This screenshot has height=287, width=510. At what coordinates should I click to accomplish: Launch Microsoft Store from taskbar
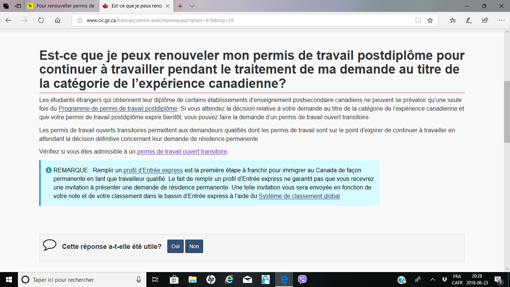(x=174, y=280)
